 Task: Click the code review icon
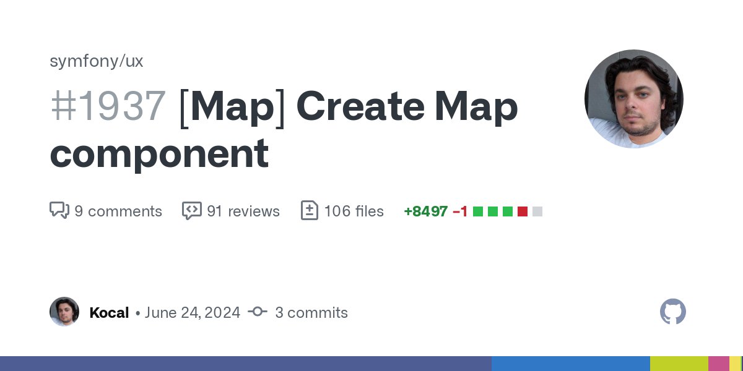click(192, 211)
